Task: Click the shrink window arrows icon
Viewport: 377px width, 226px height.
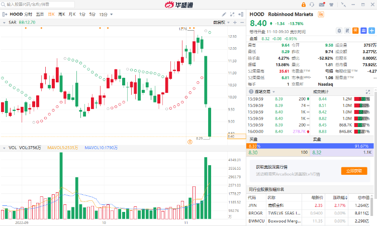Action: [344, 5]
